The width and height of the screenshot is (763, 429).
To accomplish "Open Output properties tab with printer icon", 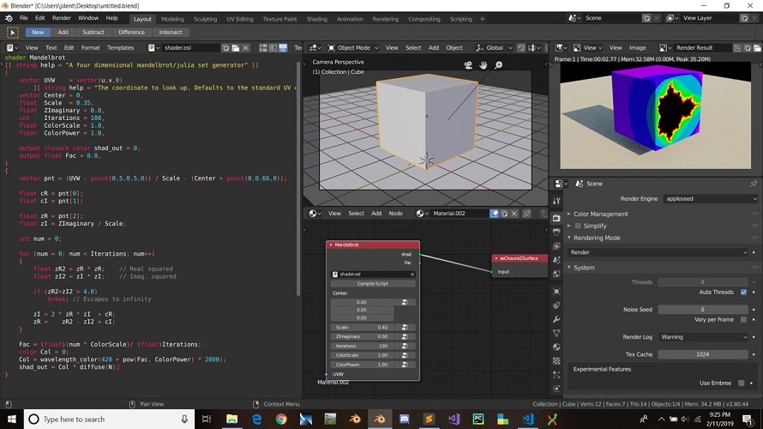I will coord(556,232).
